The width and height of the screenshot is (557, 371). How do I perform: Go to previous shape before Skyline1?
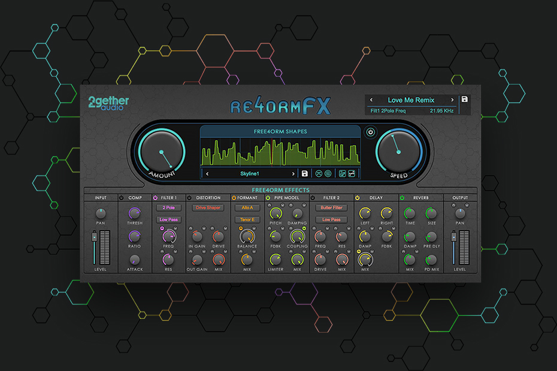[207, 174]
